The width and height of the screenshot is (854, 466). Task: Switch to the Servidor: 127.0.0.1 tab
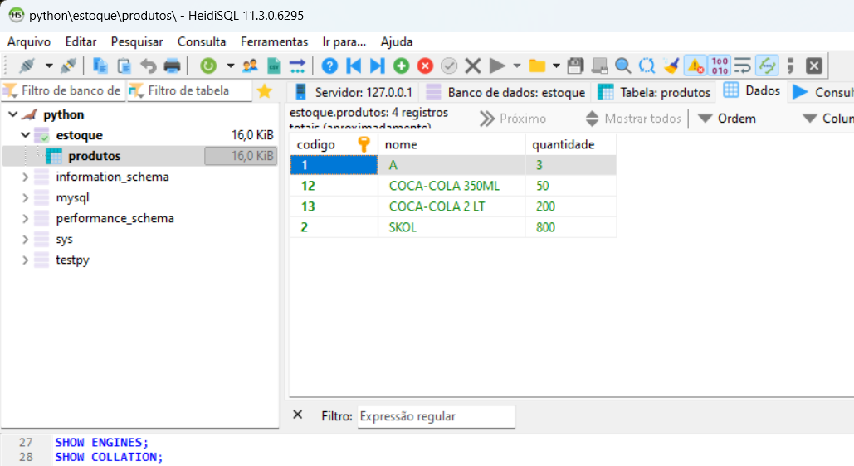[354, 92]
